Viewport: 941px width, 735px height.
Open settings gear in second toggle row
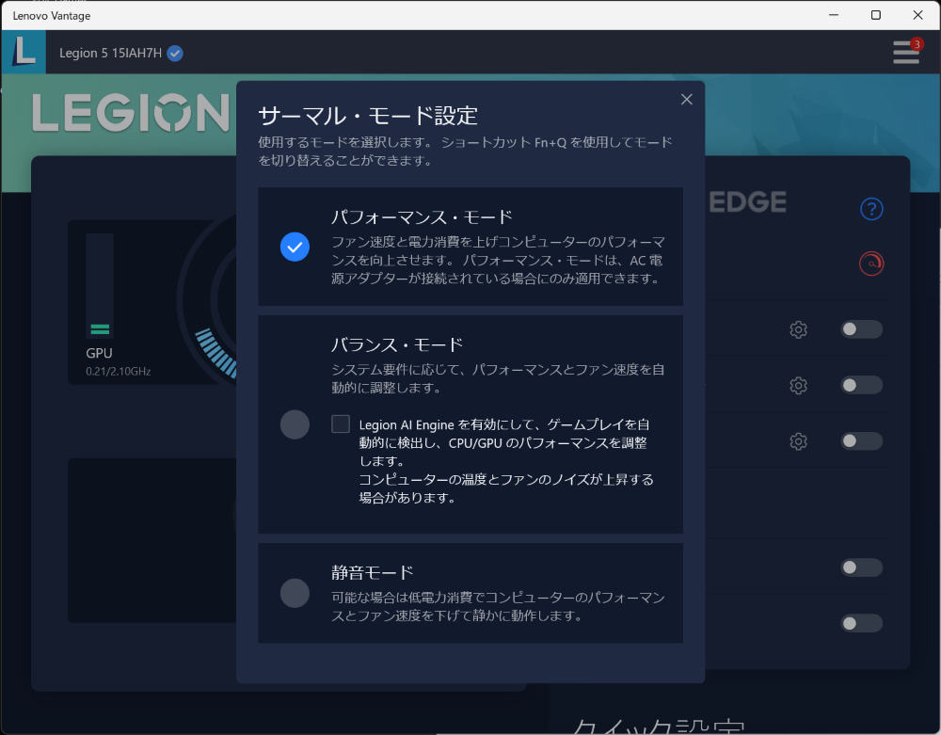point(798,385)
